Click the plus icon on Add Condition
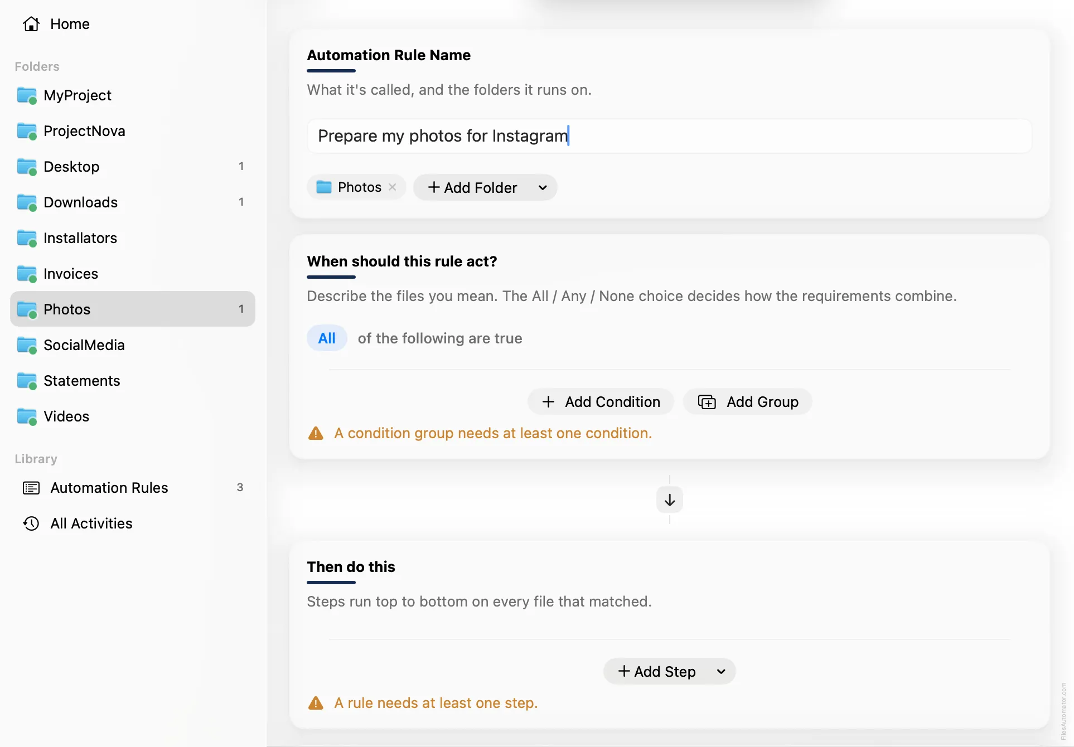The image size is (1074, 747). click(x=548, y=402)
